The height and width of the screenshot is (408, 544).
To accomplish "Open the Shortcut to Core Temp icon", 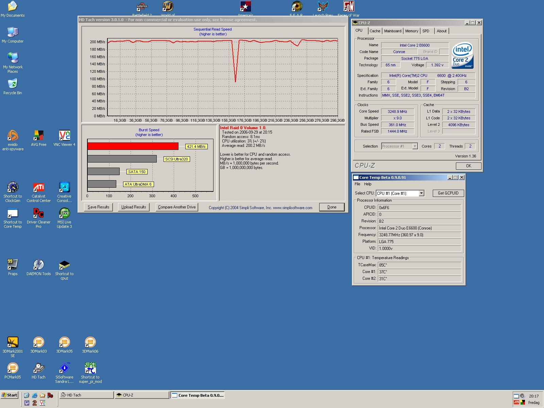I will point(13,218).
